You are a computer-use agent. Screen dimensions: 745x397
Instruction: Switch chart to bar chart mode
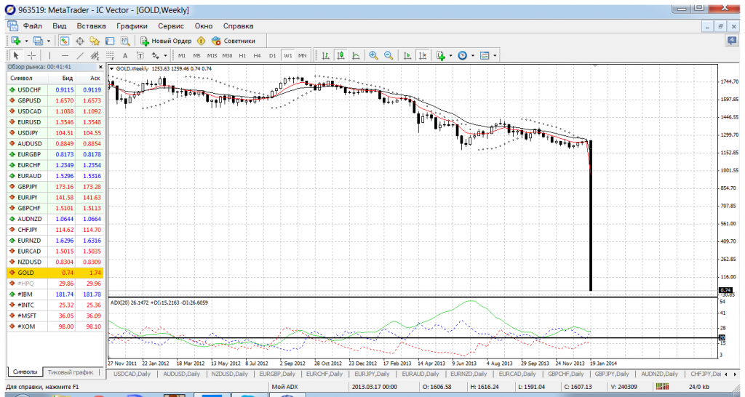point(326,55)
